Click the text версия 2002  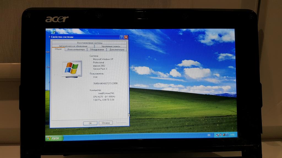99,66
